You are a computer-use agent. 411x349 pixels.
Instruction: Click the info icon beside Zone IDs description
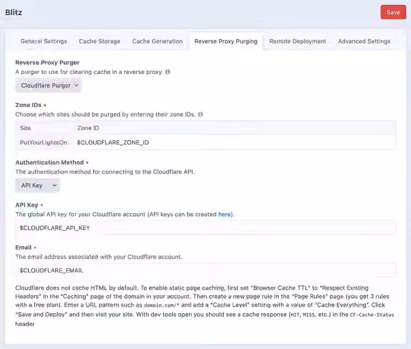(201, 115)
